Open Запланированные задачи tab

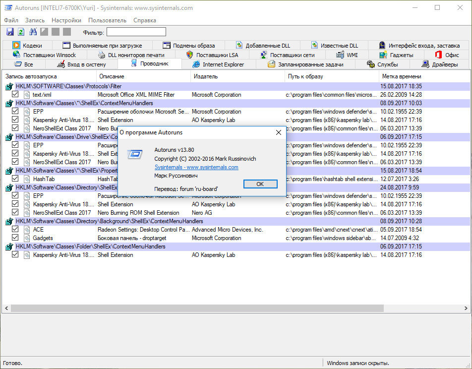coord(305,64)
